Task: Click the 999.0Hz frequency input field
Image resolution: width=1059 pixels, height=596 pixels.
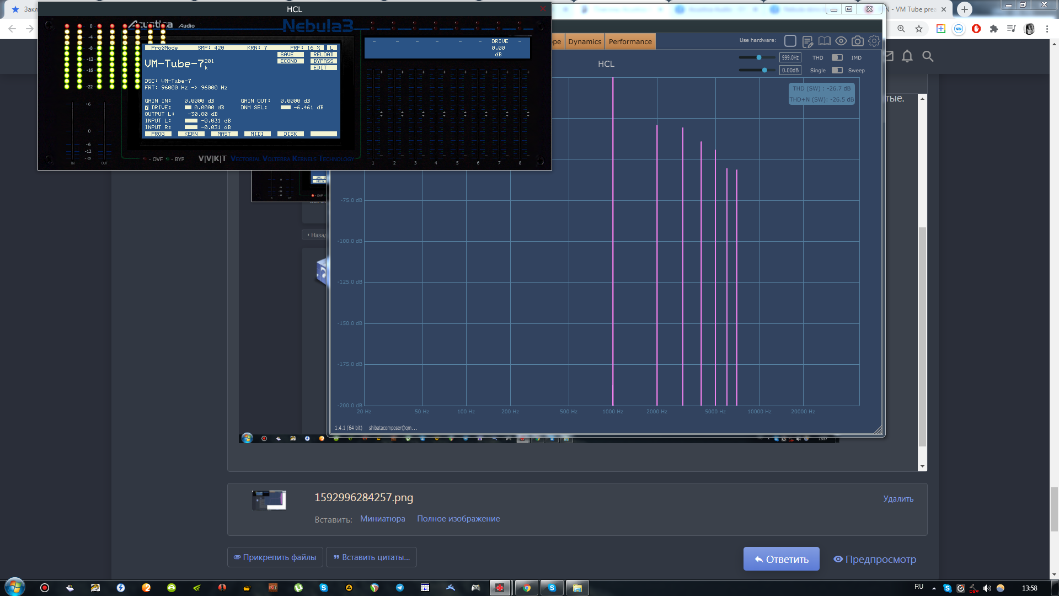Action: tap(790, 57)
